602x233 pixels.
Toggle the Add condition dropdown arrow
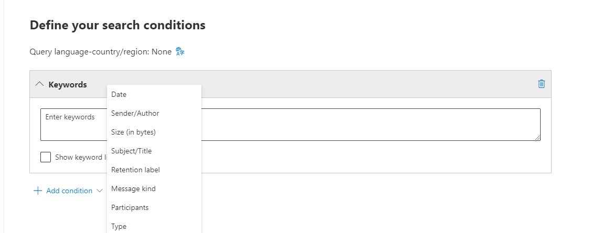pos(100,191)
